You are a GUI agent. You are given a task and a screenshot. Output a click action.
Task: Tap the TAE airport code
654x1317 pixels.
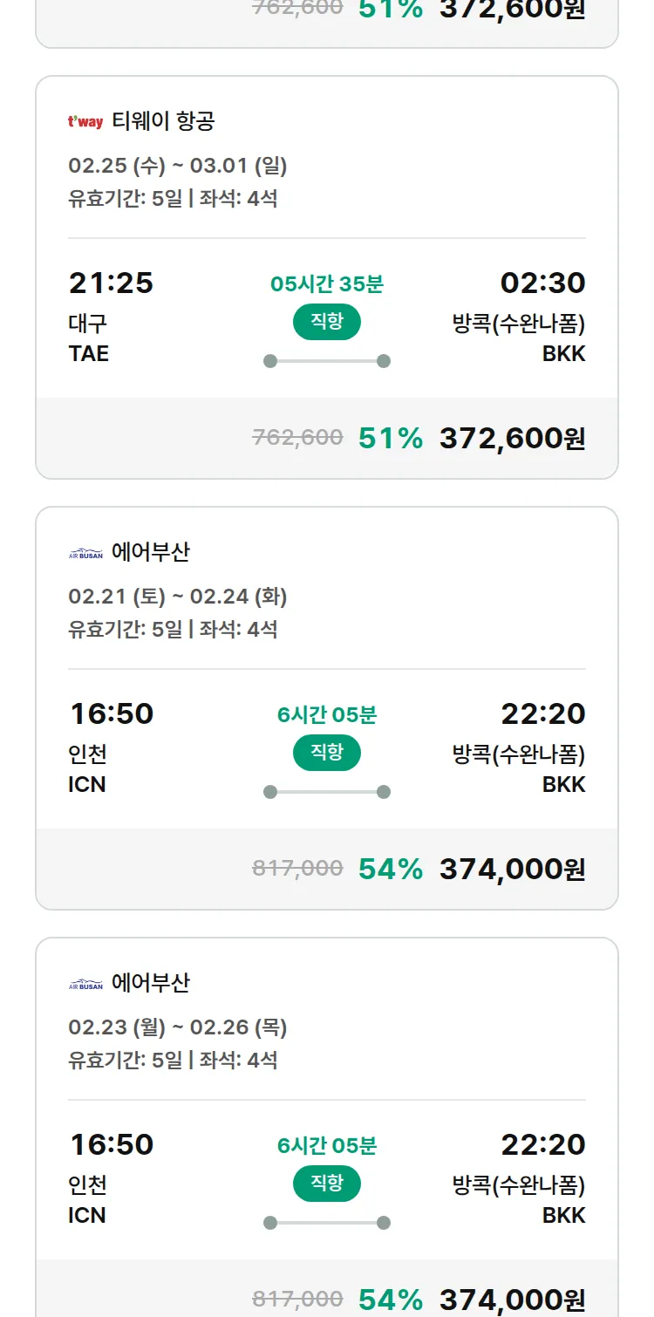point(89,354)
